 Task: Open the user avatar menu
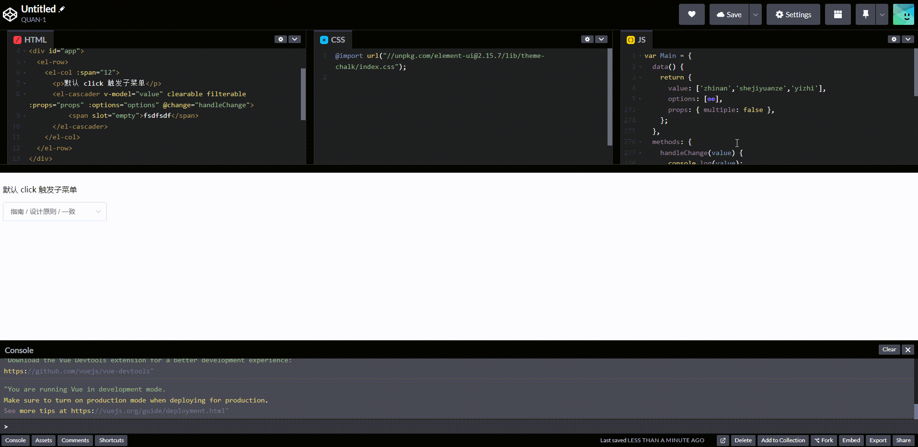click(x=904, y=14)
